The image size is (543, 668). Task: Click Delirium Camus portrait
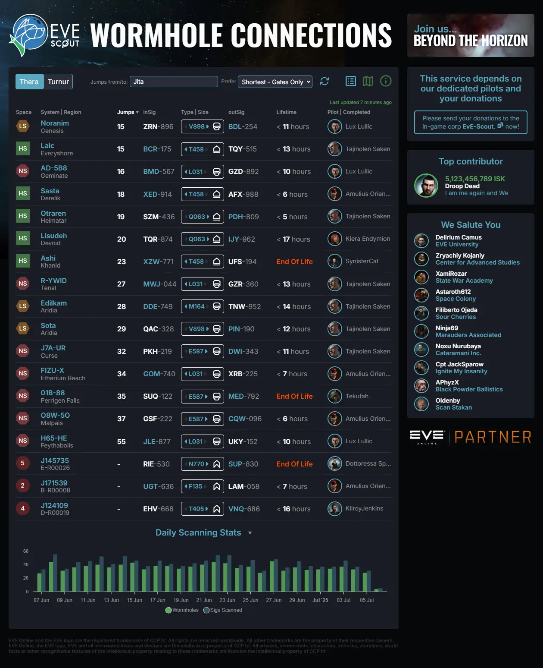421,241
